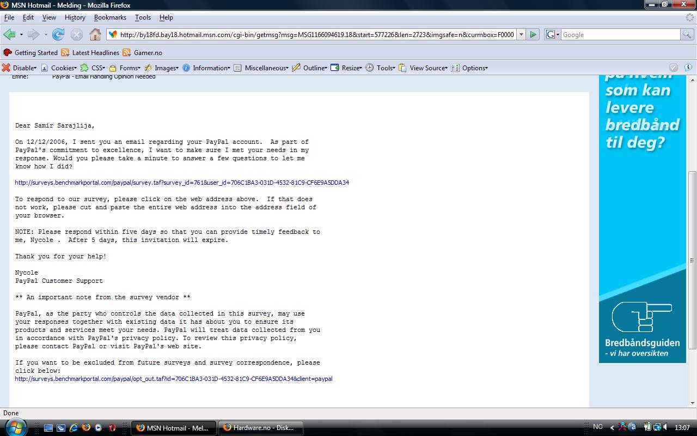Open the survey opt_out link
This screenshot has height=436, width=697.
pyautogui.click(x=174, y=379)
